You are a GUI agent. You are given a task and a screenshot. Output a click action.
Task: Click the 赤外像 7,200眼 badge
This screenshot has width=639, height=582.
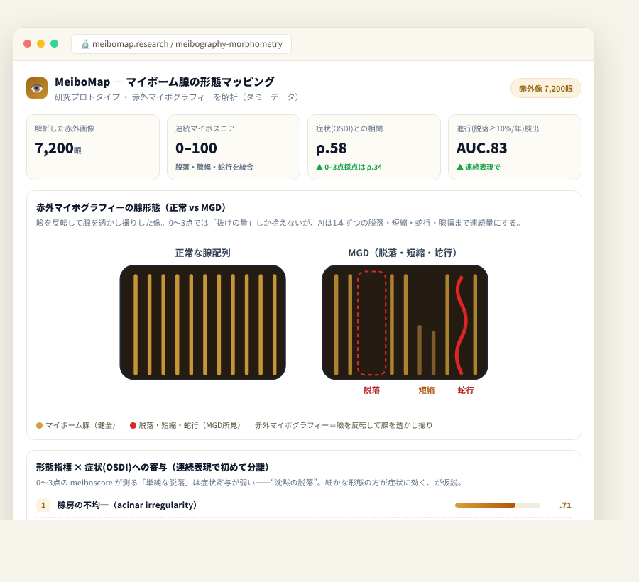click(546, 89)
